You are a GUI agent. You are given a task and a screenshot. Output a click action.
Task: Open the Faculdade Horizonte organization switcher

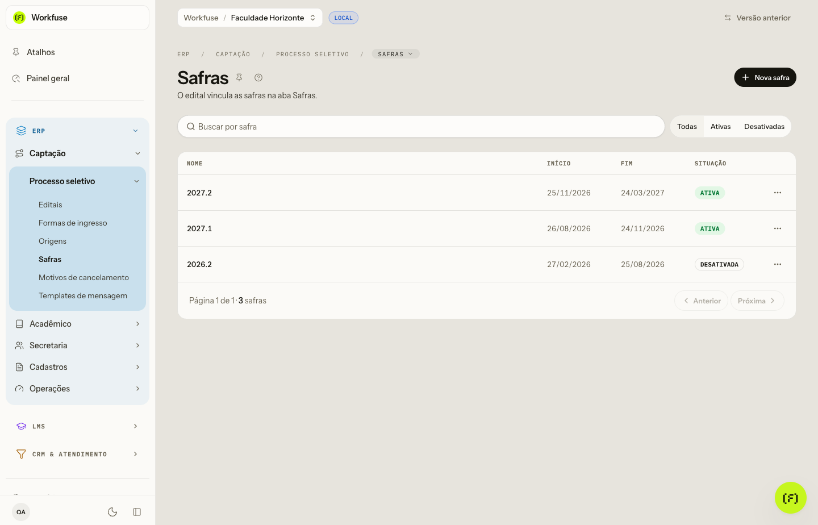(273, 18)
